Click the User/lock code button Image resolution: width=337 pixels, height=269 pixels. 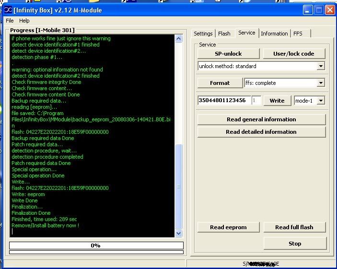point(293,54)
